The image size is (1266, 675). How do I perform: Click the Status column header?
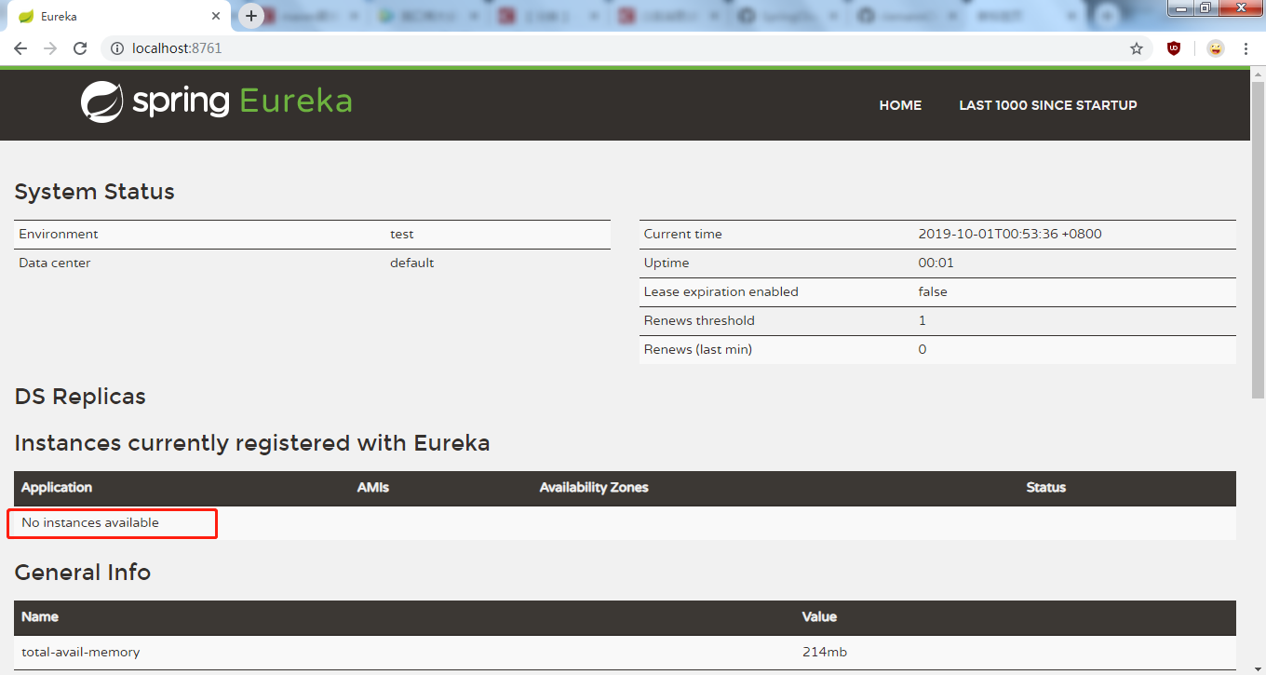(1046, 488)
